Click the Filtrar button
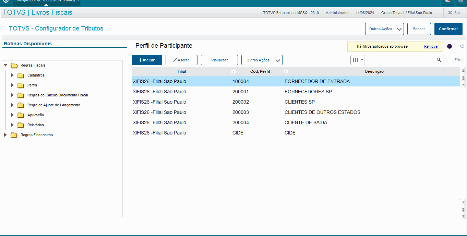The image size is (467, 236). pos(459,60)
